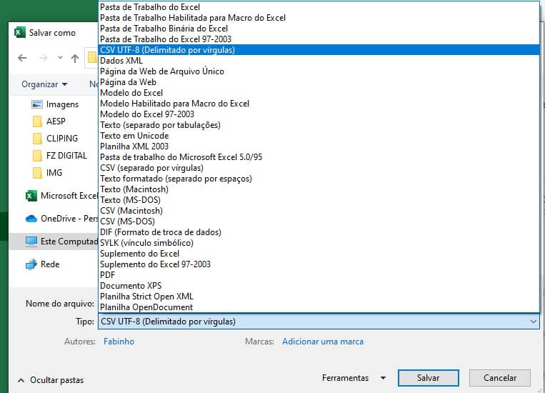Click the IMG folder icon
The width and height of the screenshot is (545, 393).
(37, 173)
